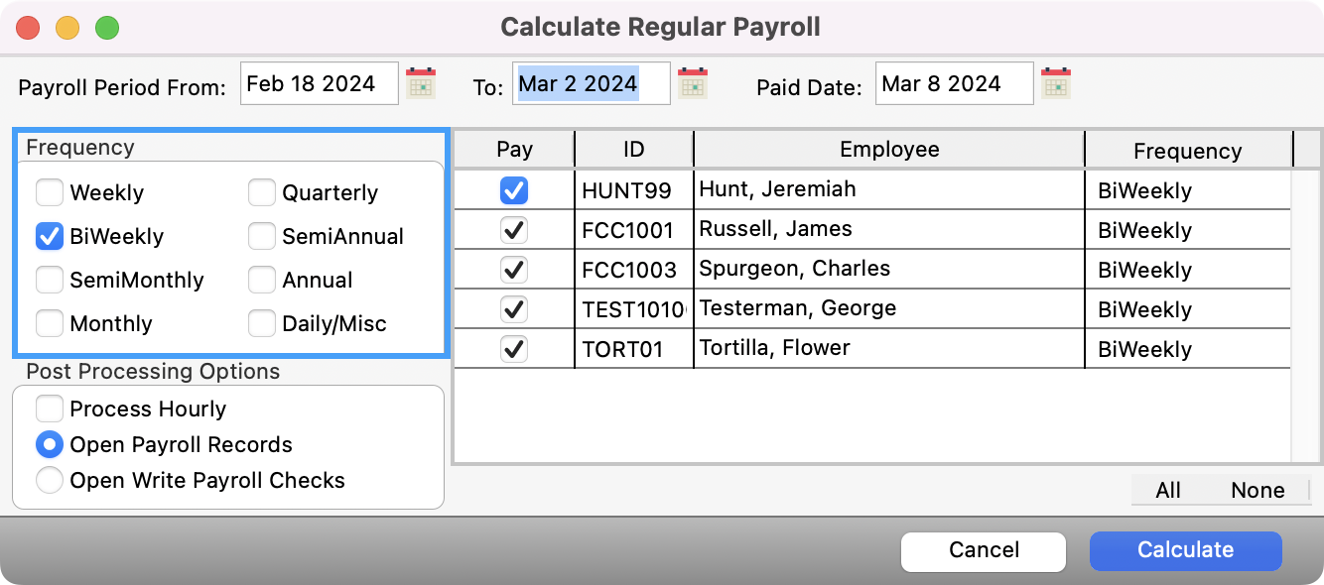
Task: Uncheck the BiWeekly frequency checkbox
Action: pos(50,236)
